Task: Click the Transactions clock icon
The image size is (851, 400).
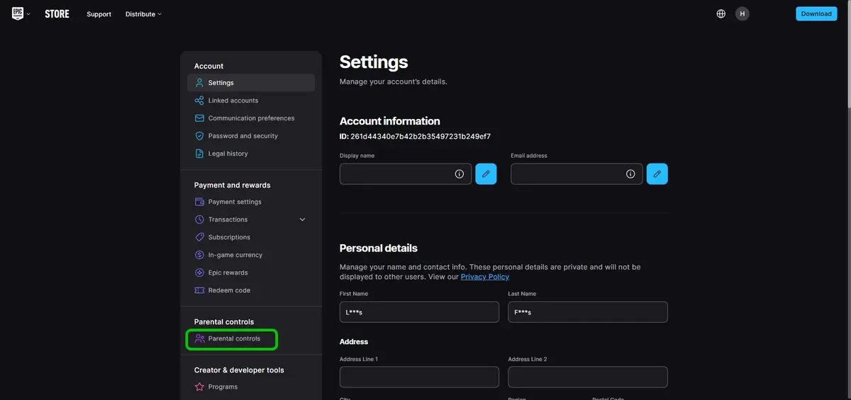Action: point(199,219)
